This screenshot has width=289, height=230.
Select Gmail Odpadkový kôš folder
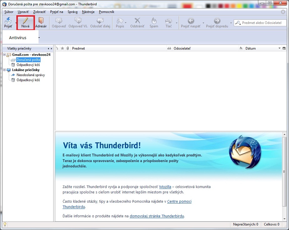(x=28, y=65)
